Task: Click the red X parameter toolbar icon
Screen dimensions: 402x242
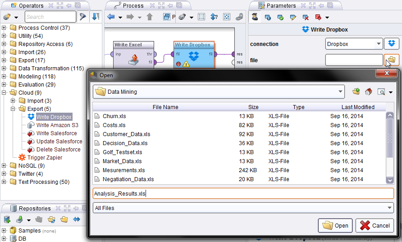Action: 306,17
